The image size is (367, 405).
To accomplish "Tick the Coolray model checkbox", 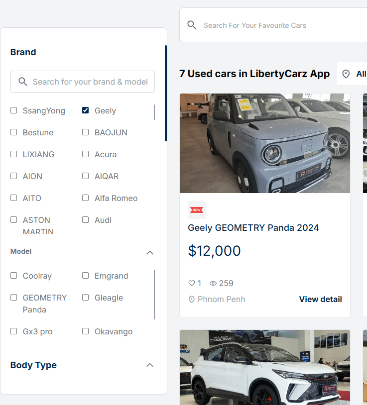I will tap(14, 276).
